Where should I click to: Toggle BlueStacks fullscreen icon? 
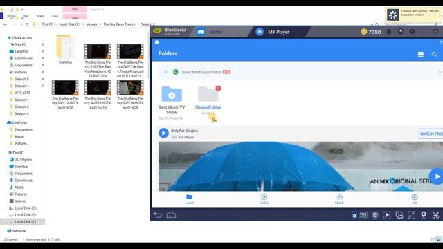click(411, 215)
